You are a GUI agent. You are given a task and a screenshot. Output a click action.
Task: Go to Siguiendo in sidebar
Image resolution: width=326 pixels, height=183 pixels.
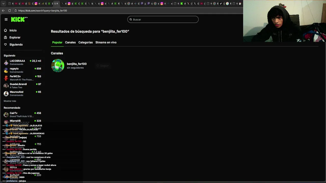(16, 45)
